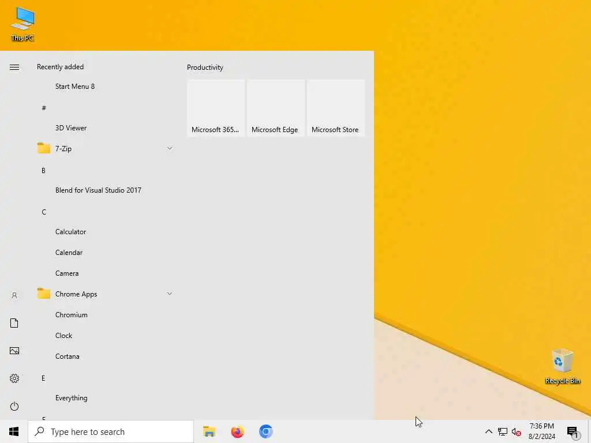Open the Documents icon in Start sidebar
This screenshot has width=591, height=443.
tap(14, 323)
